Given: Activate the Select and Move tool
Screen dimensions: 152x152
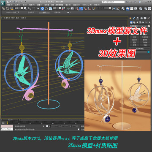Looking at the screenshot, I should pos(42,8).
